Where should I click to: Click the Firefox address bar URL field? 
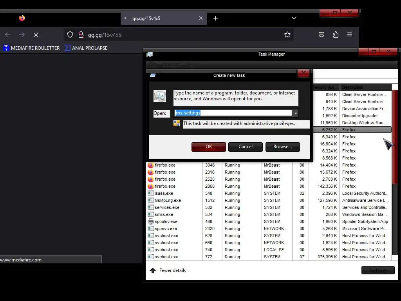click(179, 35)
